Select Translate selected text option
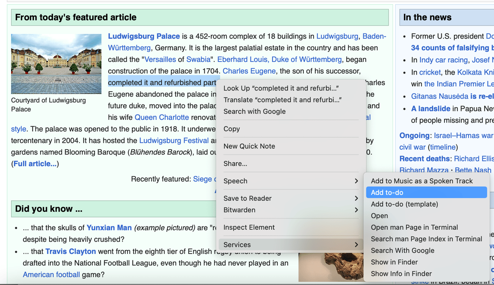 point(291,100)
